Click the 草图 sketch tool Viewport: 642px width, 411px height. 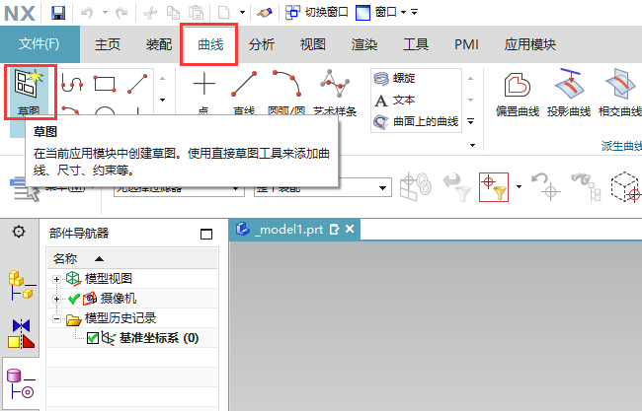(x=29, y=92)
